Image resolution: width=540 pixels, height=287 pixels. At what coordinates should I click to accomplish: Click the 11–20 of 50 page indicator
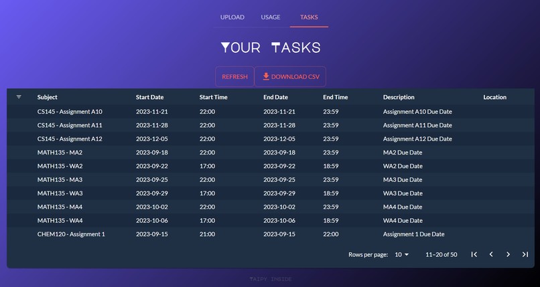point(441,255)
